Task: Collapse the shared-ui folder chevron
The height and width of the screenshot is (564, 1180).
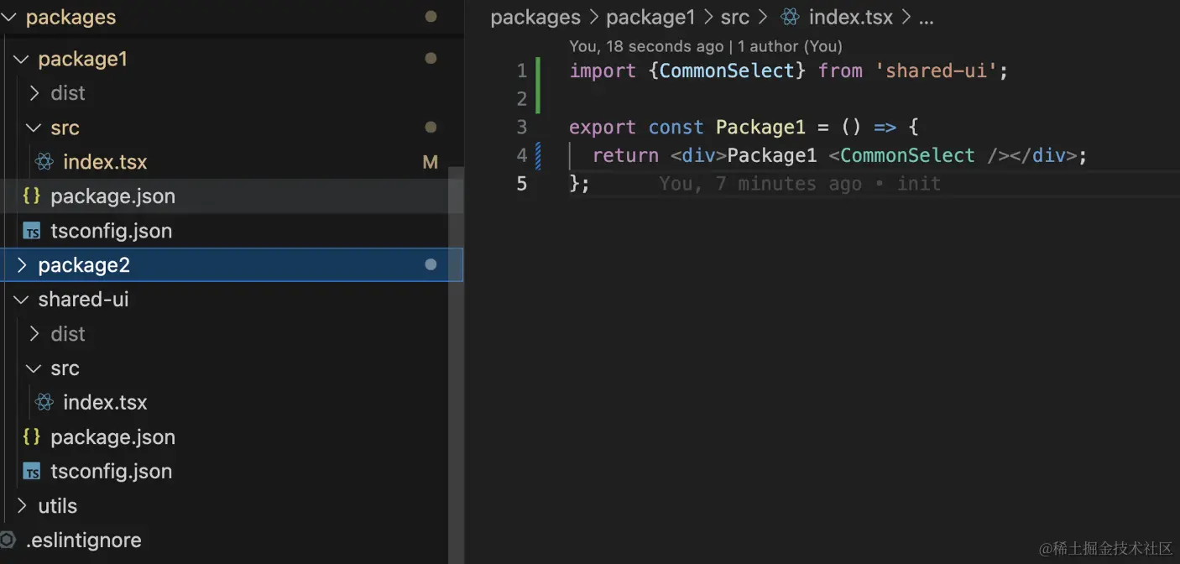Action: tap(22, 300)
